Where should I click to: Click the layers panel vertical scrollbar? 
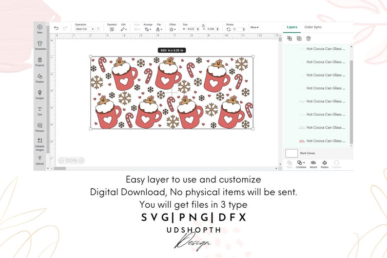351,102
